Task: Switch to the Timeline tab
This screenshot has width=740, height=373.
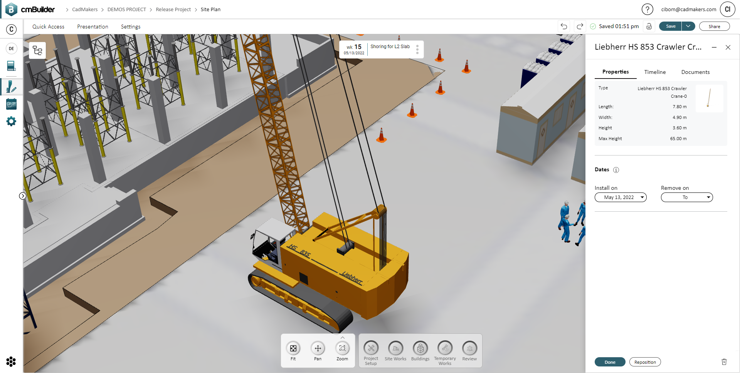Action: click(655, 72)
